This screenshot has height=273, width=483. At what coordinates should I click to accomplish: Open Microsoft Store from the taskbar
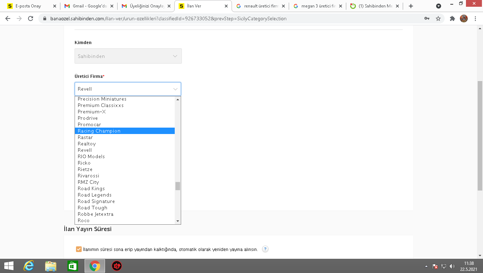(73, 266)
